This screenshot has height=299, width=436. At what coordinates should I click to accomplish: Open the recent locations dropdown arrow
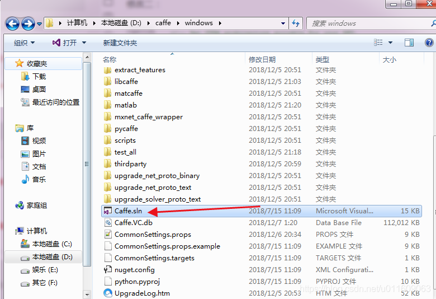tap(39, 24)
